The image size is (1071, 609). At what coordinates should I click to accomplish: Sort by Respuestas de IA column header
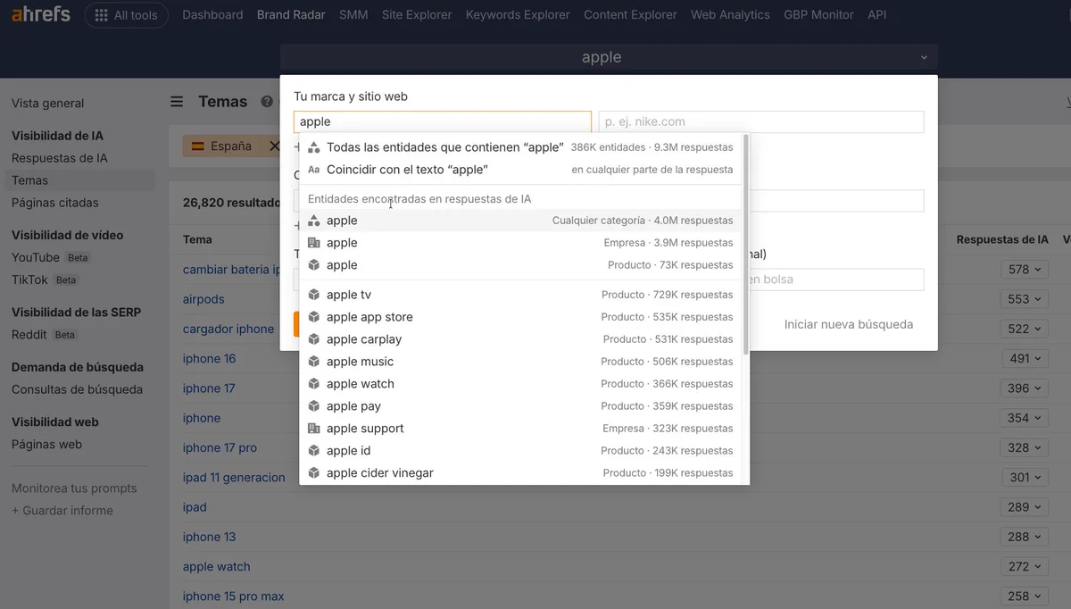tap(1002, 239)
